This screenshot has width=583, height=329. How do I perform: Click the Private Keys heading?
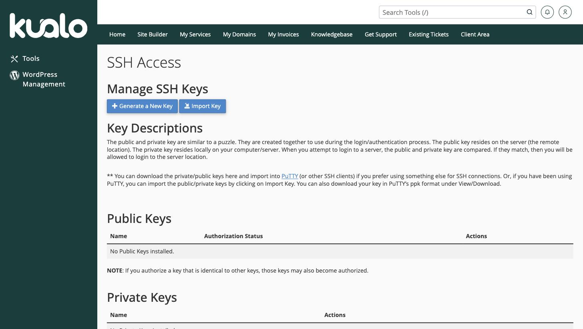pyautogui.click(x=142, y=297)
